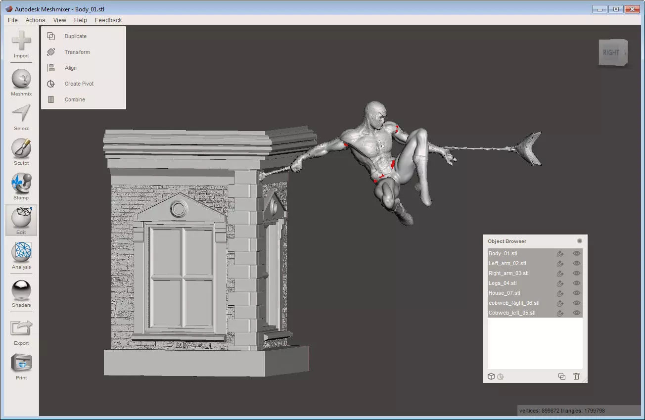Open the Shaders sphere panel
Screen dimensions: 645x420
pos(21,293)
